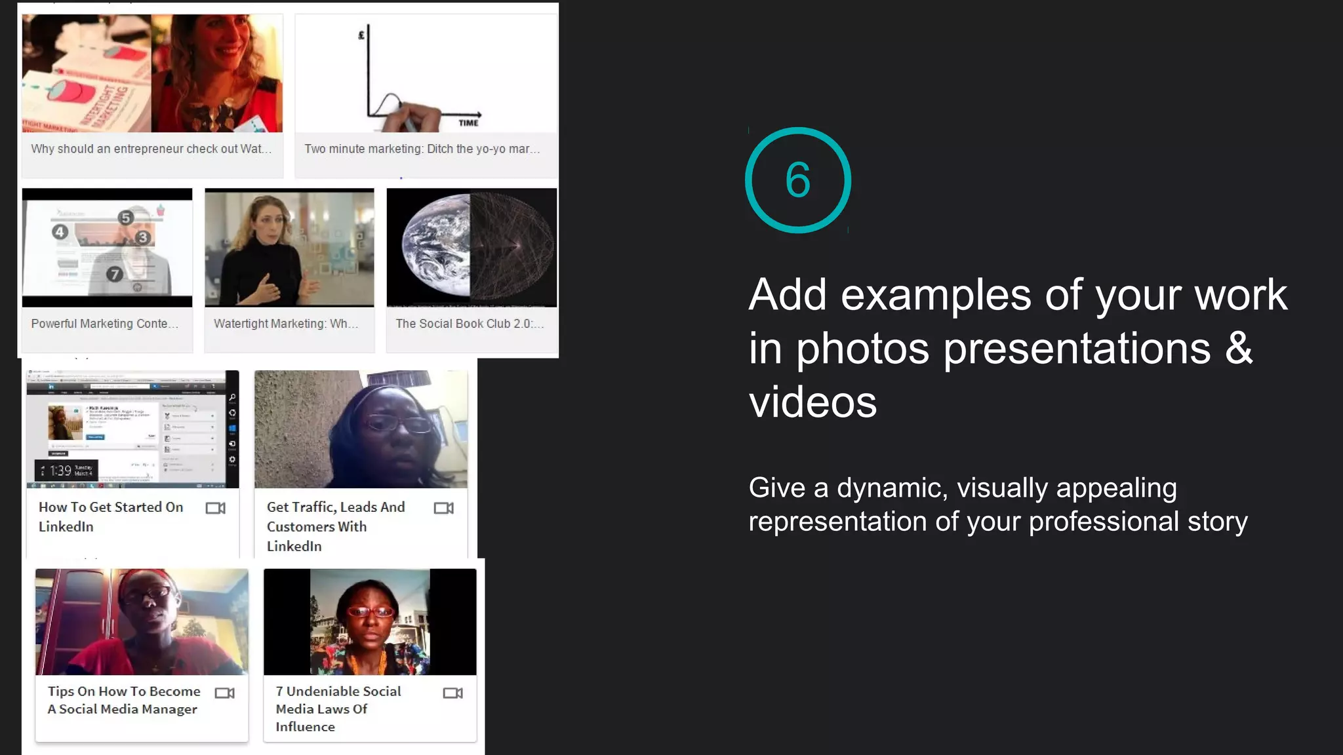The height and width of the screenshot is (755, 1343).
Task: Open '7 Undeniable Social Media Laws' thumbnail
Action: [370, 622]
